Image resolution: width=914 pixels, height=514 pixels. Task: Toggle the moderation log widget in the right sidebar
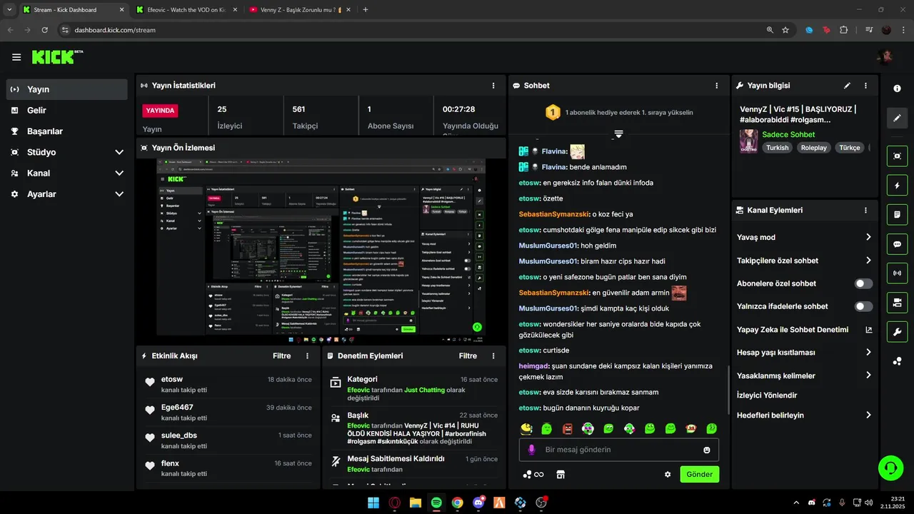(897, 214)
